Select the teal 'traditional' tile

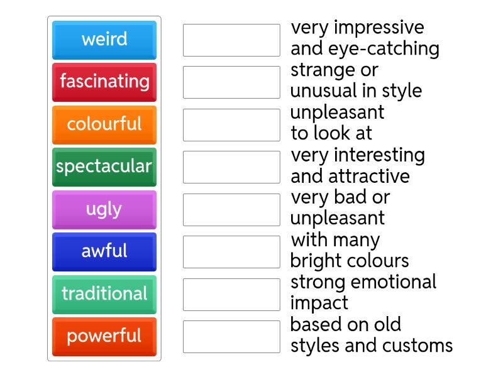pyautogui.click(x=104, y=294)
